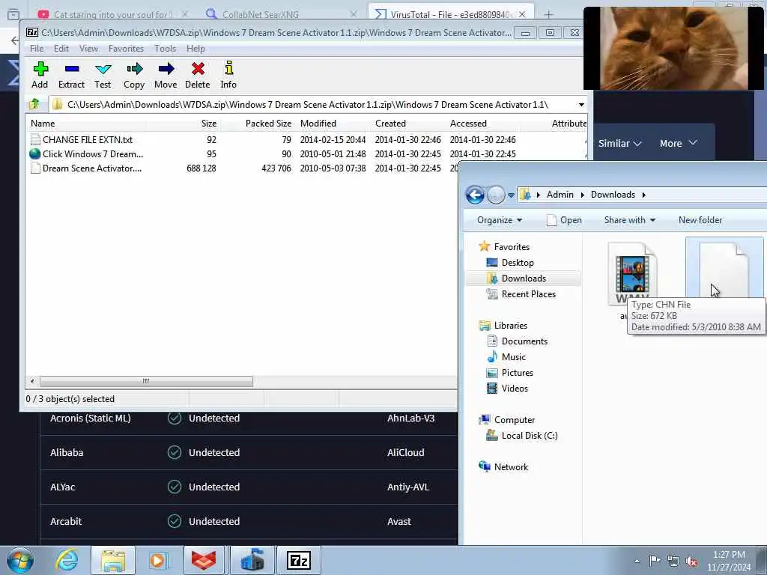This screenshot has width=767, height=575.
Task: Sort list by Size column
Action: click(x=208, y=124)
